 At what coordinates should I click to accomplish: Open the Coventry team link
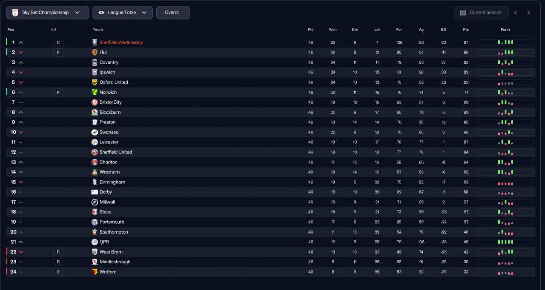(x=109, y=62)
